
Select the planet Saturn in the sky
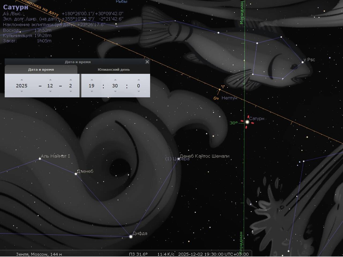[x=247, y=122]
